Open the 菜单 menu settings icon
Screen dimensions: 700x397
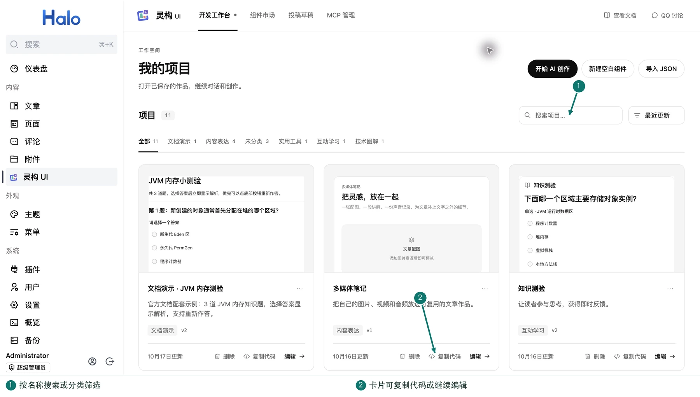pyautogui.click(x=14, y=232)
